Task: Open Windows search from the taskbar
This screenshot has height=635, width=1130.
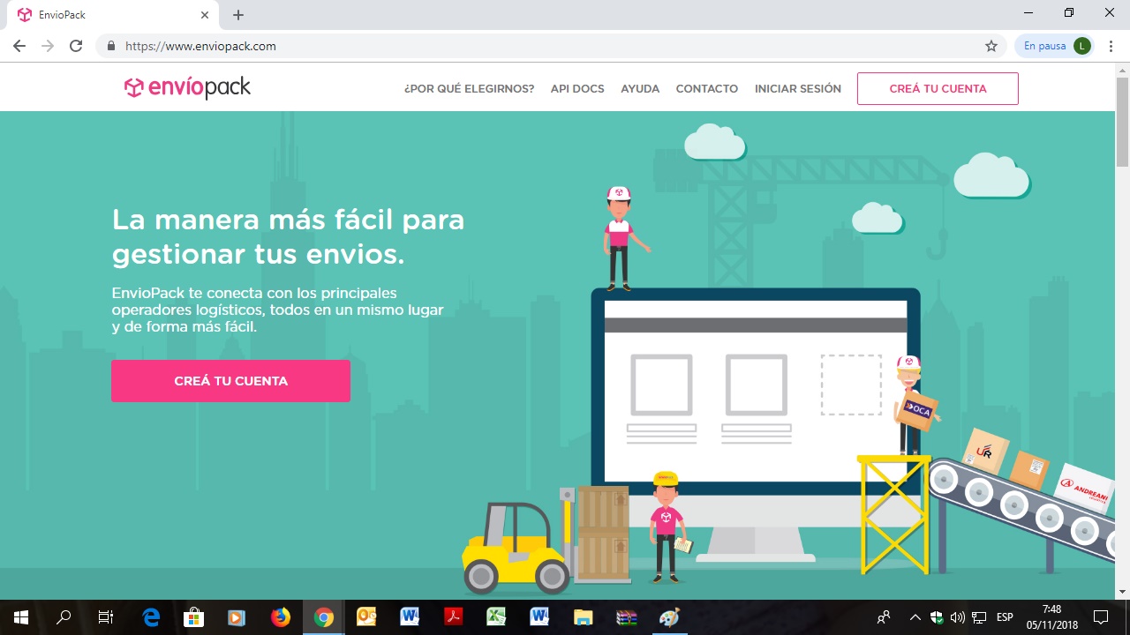Action: point(64,617)
